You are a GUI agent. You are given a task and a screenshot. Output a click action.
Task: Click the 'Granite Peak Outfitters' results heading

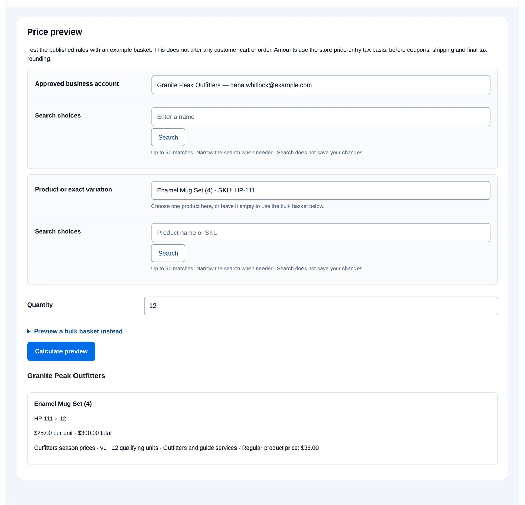66,376
